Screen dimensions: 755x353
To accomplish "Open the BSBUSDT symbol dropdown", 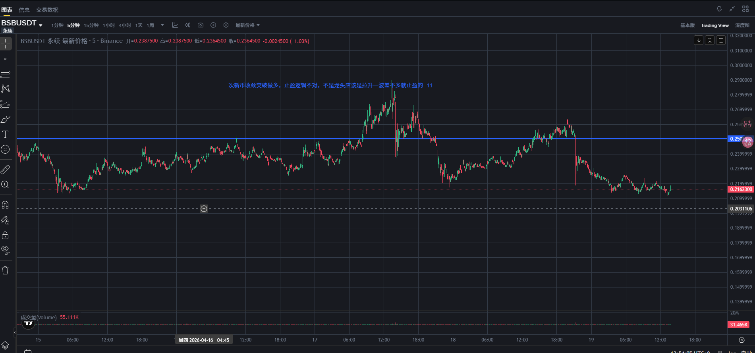I will (x=22, y=23).
